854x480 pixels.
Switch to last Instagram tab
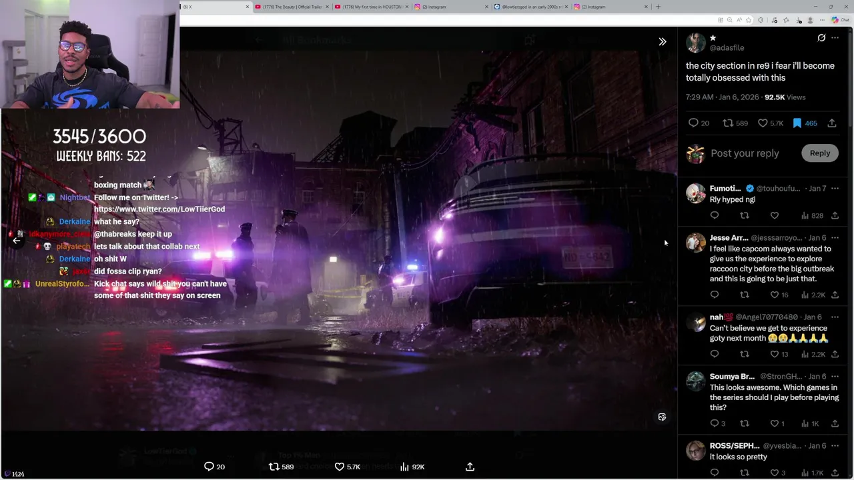tap(610, 7)
